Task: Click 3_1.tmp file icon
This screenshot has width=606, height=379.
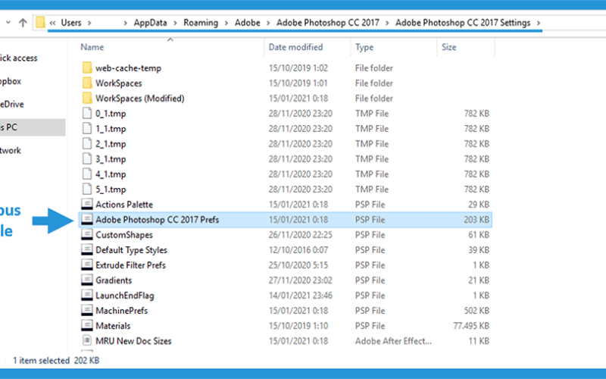Action: (x=87, y=159)
